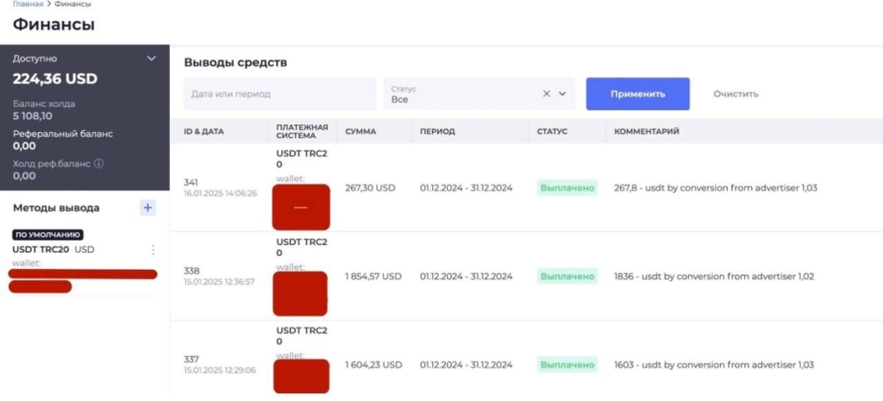Click the ID & ДАТА column header
Screen dimensions: 883x401
[x=204, y=132]
